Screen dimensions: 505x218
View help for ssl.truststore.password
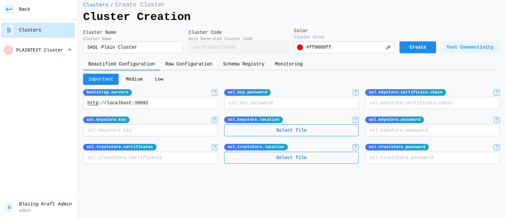click(x=497, y=147)
